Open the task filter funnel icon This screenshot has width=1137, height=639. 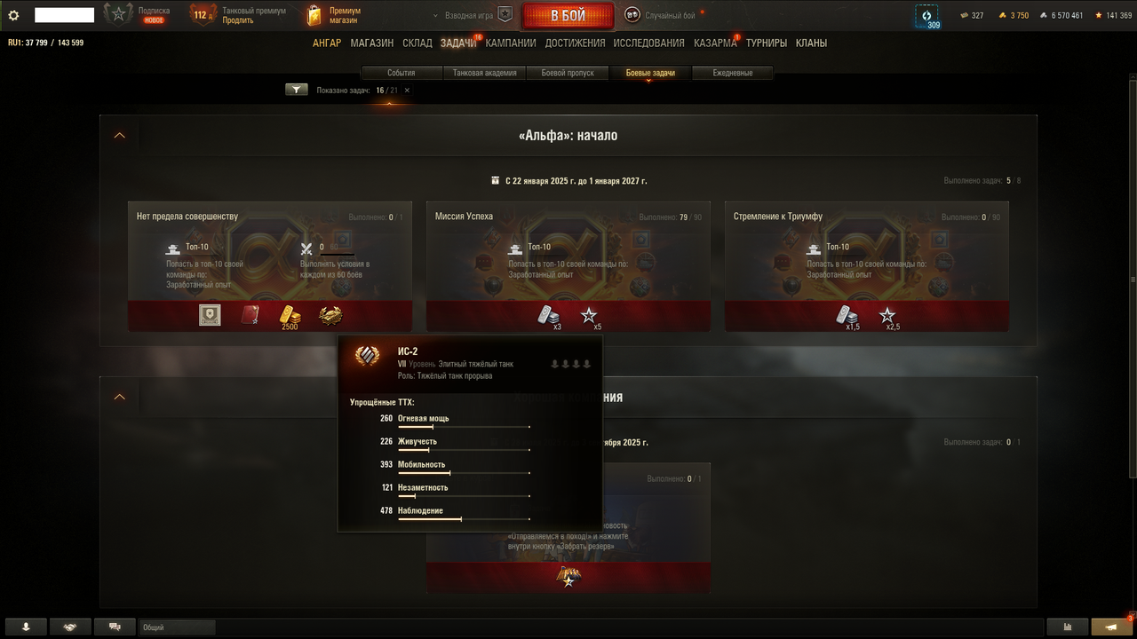pos(296,90)
